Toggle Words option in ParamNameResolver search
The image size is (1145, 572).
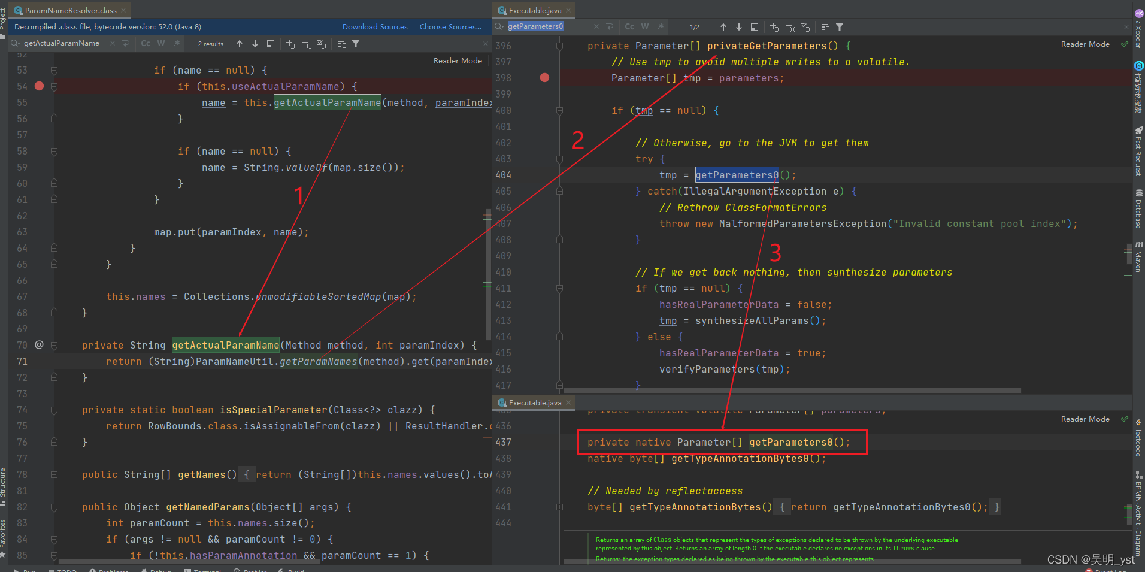[161, 44]
